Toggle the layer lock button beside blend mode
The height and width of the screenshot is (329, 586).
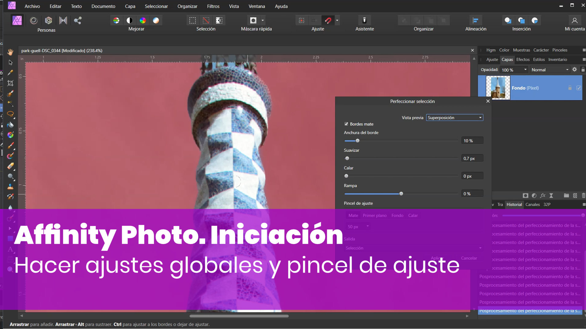point(583,69)
